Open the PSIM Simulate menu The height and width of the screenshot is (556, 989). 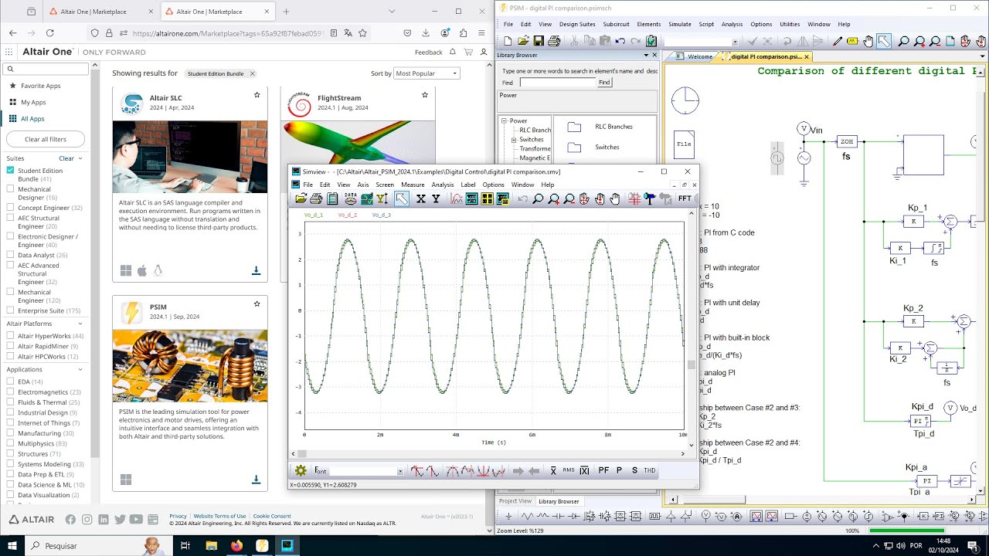coord(680,24)
